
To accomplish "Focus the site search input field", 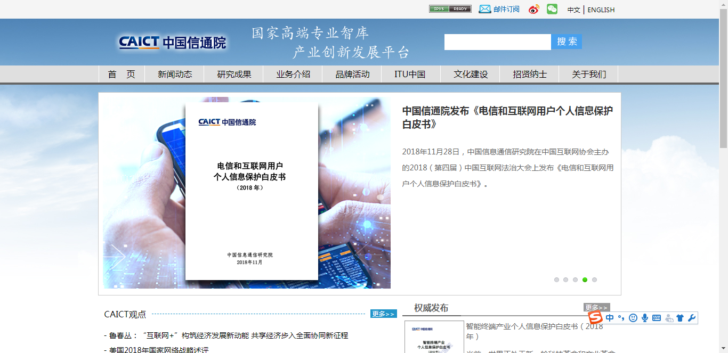I will (x=498, y=42).
